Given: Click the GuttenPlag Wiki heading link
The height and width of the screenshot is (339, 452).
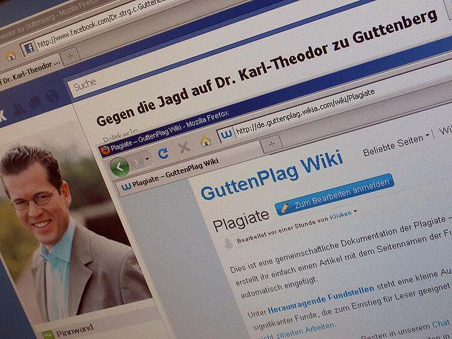Looking at the screenshot, I should coord(272,175).
